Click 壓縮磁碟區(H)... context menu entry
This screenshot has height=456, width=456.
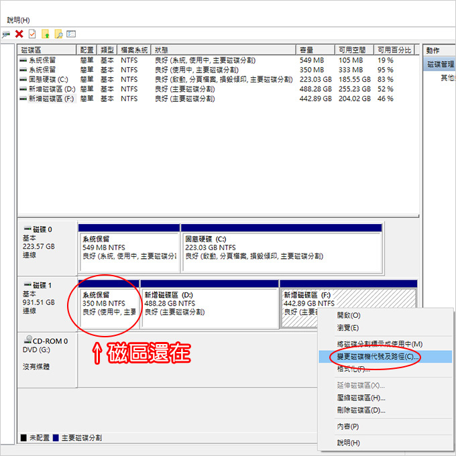pos(361,398)
